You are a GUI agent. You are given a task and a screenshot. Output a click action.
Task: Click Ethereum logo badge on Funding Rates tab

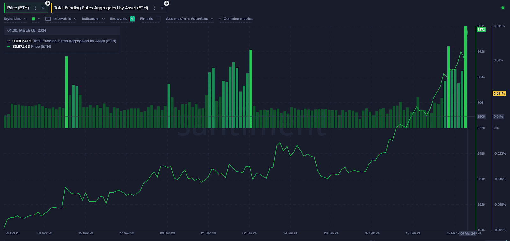[x=166, y=3]
